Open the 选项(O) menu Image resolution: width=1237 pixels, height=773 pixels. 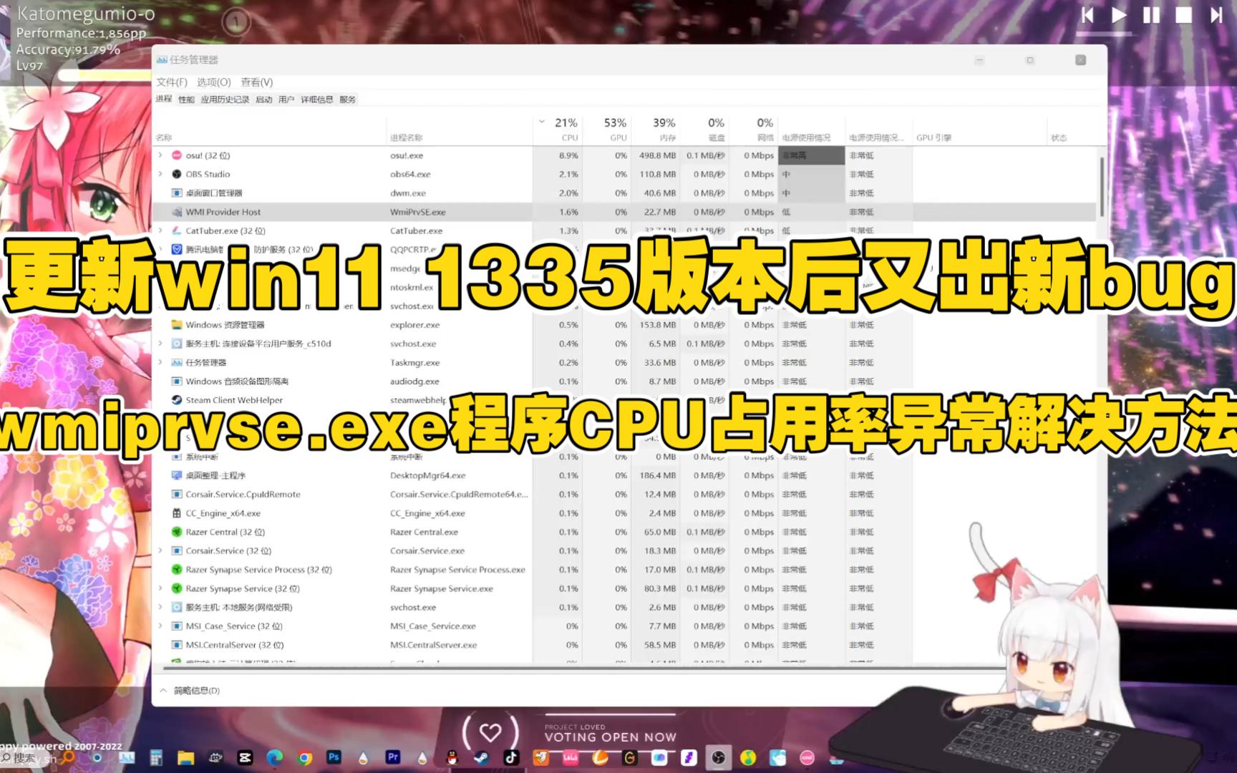(x=214, y=82)
